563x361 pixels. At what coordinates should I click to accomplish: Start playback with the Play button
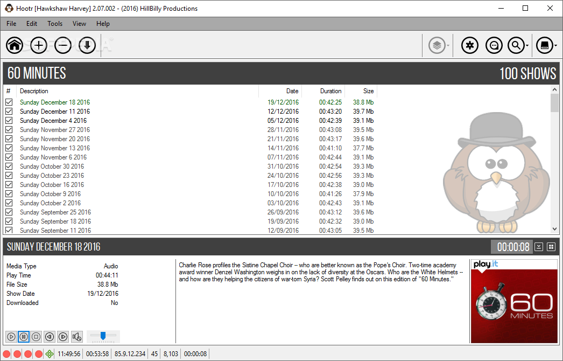pyautogui.click(x=11, y=337)
